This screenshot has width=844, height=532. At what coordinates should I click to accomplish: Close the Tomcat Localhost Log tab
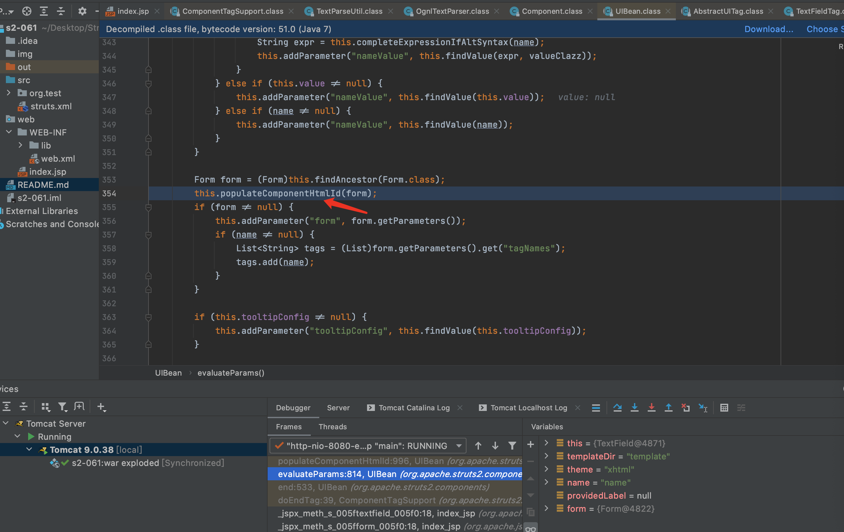click(x=578, y=408)
